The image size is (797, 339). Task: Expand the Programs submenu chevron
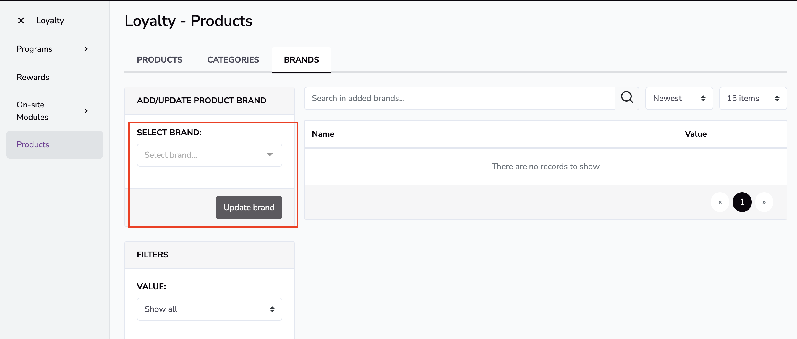point(86,49)
